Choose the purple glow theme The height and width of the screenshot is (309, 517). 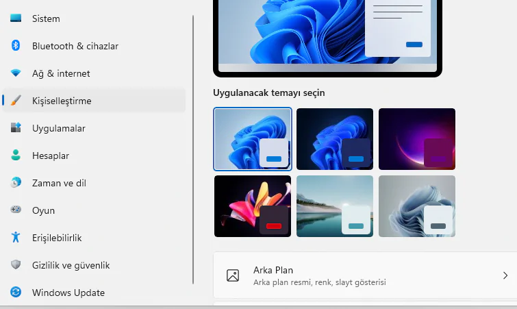click(417, 139)
